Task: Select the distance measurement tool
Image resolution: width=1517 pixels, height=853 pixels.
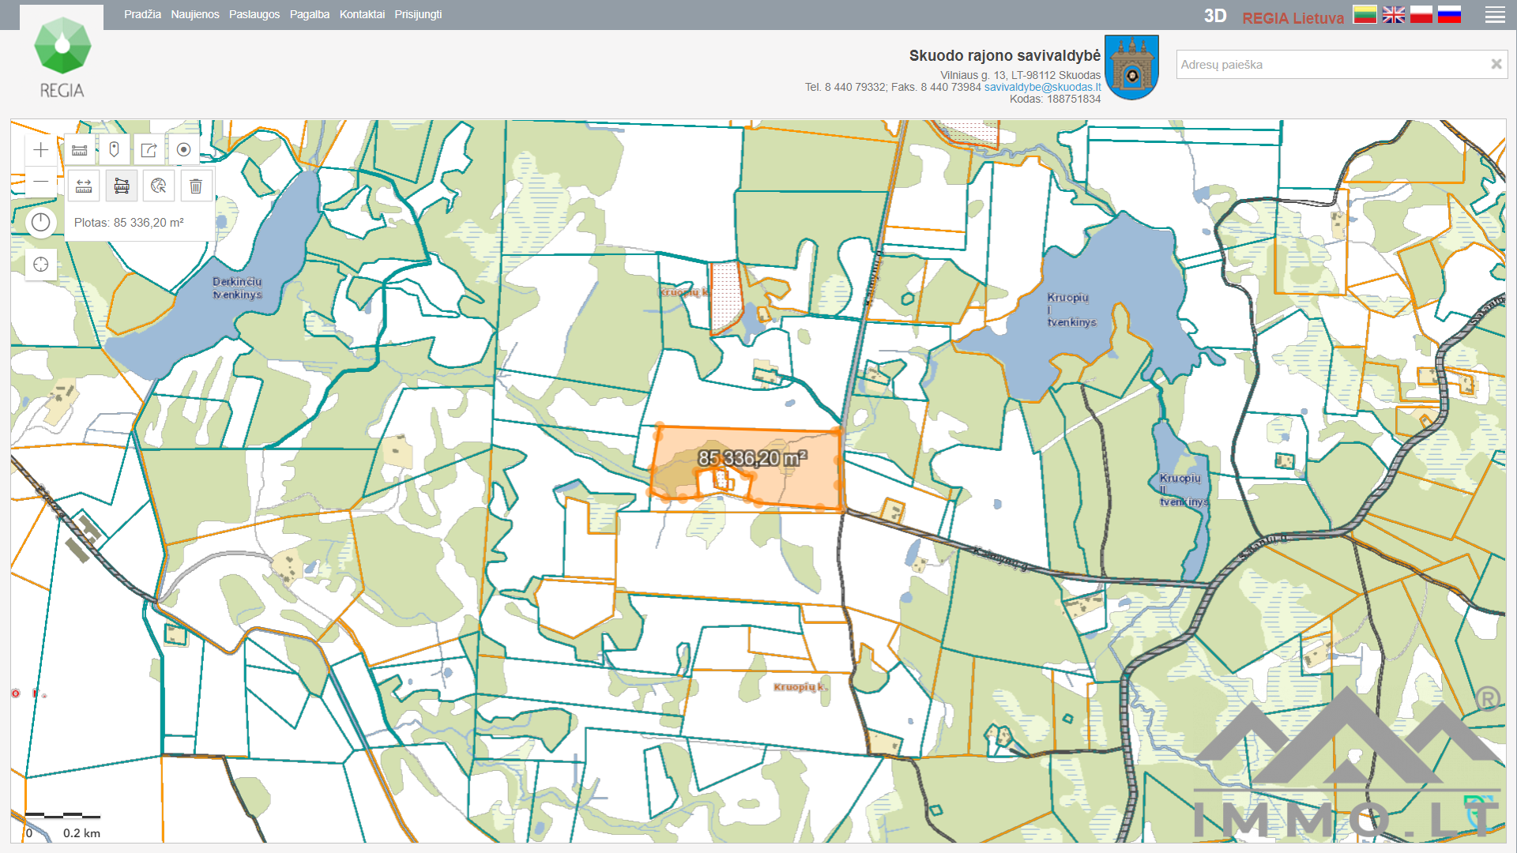Action: [84, 186]
